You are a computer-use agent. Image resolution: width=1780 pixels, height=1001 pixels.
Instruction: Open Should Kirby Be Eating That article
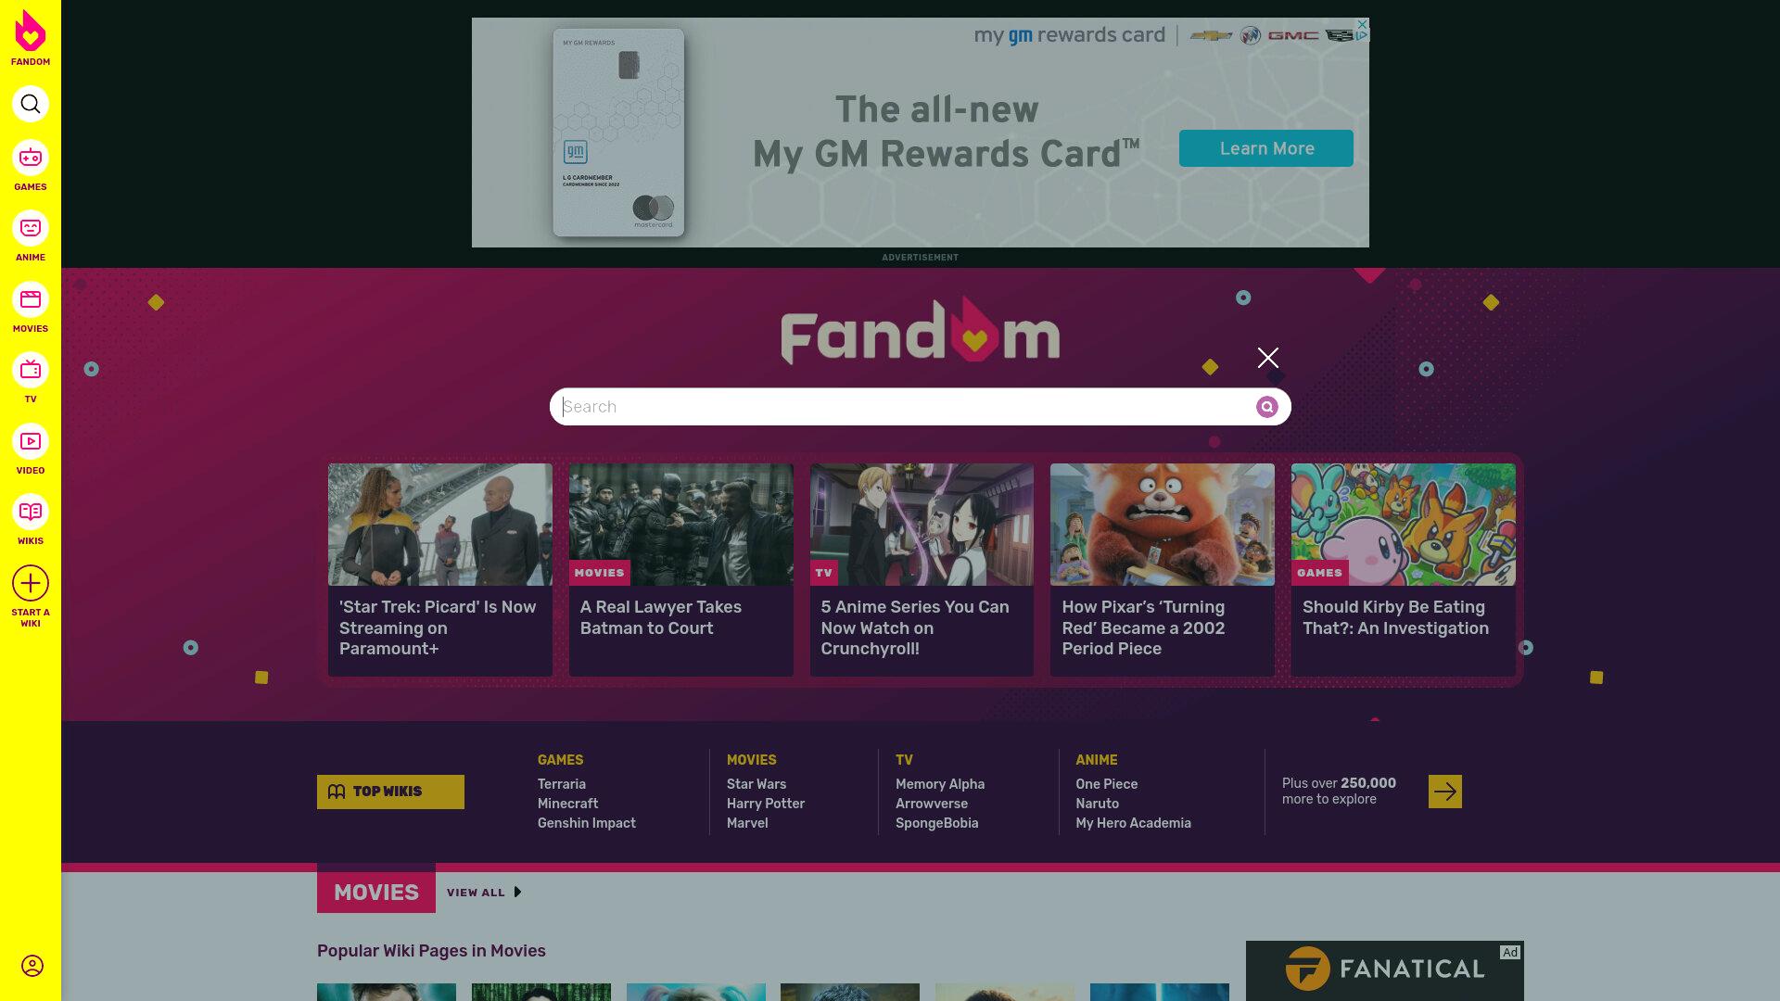point(1404,570)
